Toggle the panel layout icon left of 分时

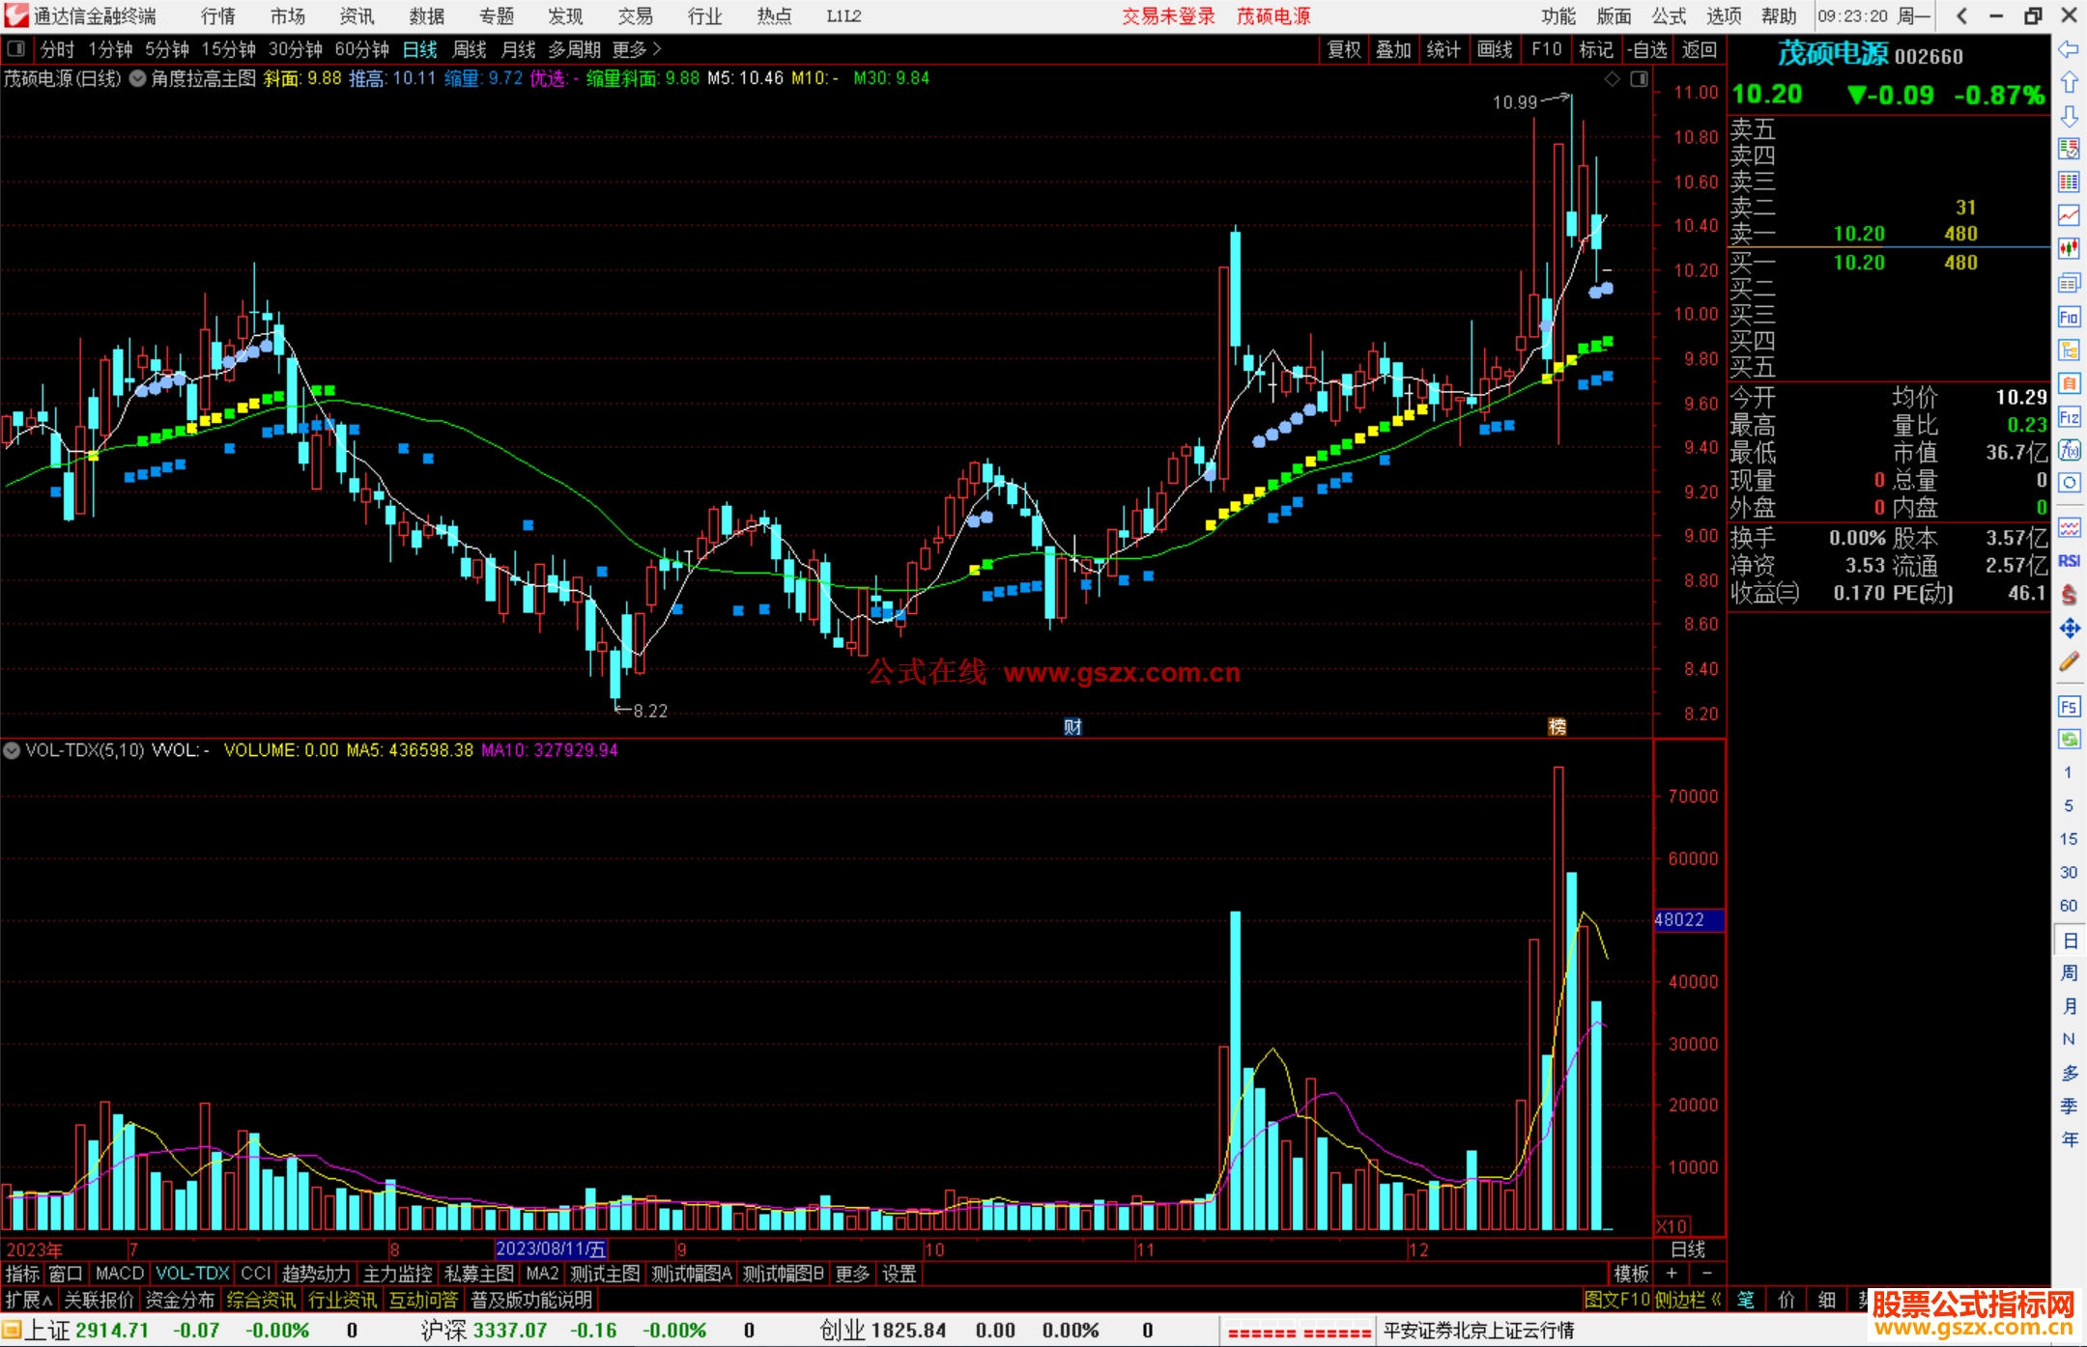coord(15,49)
